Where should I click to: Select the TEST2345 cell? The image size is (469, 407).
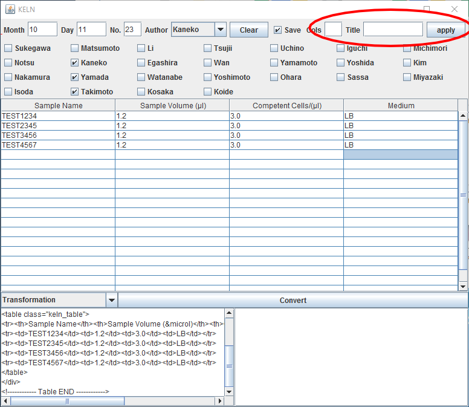tap(59, 125)
